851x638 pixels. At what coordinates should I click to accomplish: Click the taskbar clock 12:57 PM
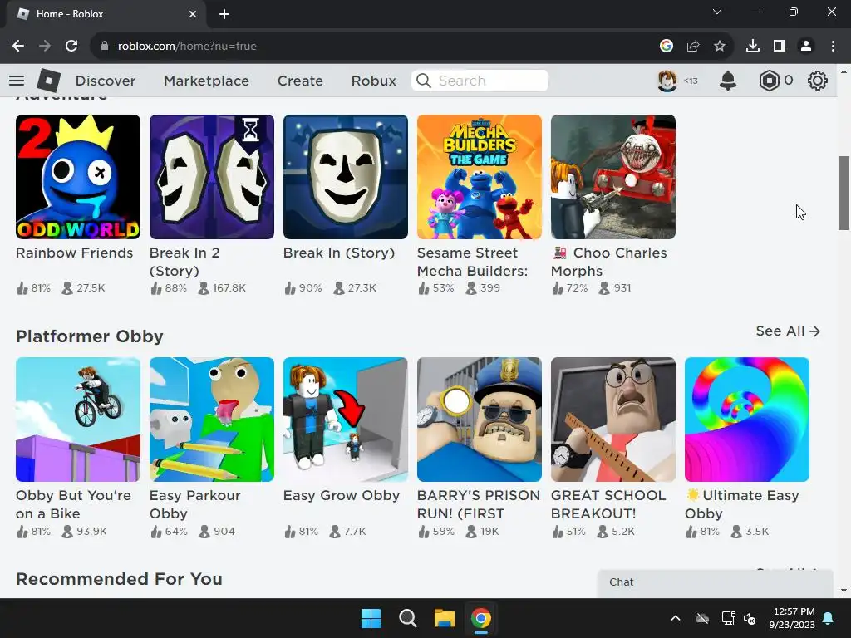point(794,611)
